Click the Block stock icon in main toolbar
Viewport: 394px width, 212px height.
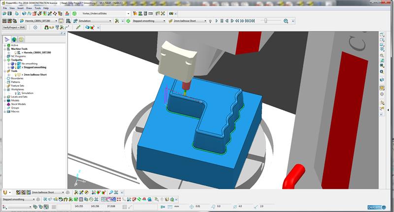(x=24, y=13)
